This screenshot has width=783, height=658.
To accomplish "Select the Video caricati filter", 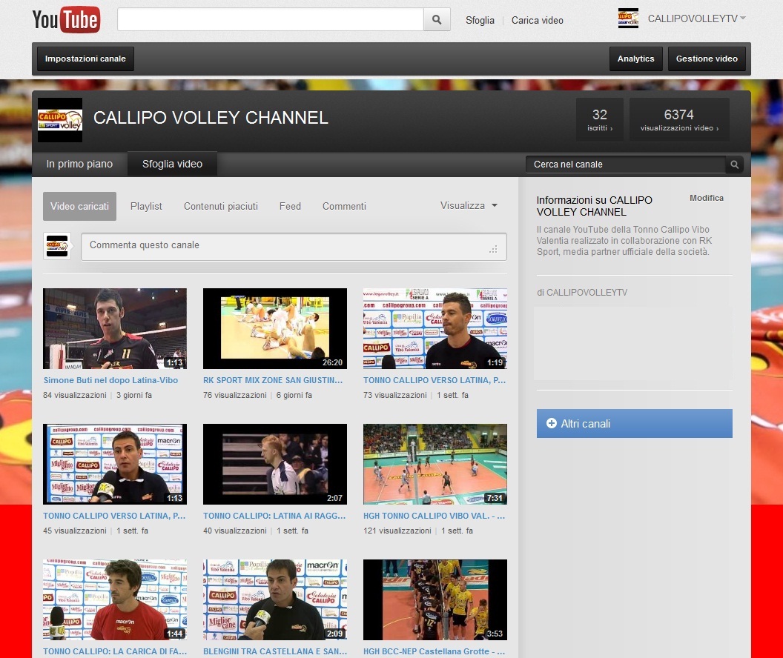I will tap(79, 206).
